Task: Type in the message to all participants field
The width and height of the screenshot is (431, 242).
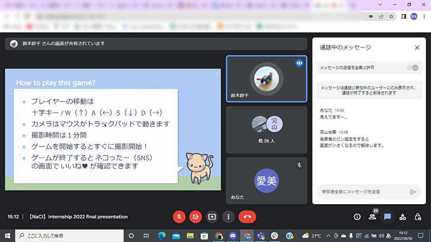Action: click(x=361, y=192)
